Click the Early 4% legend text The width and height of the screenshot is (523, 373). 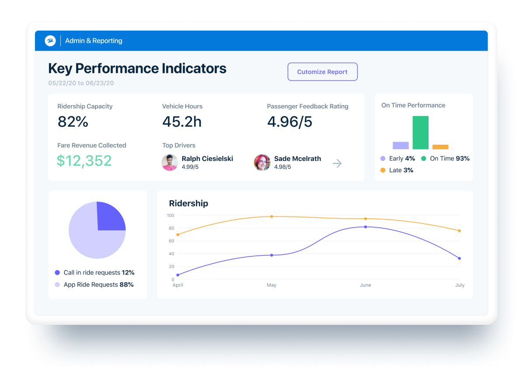tap(402, 158)
